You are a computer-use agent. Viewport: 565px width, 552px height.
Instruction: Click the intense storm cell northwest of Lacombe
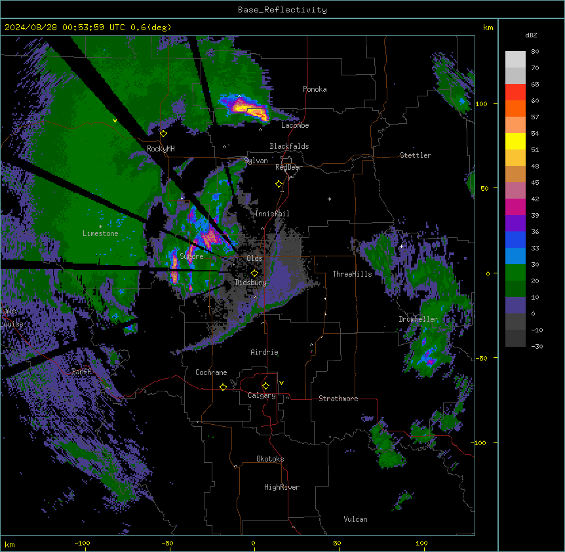[248, 108]
